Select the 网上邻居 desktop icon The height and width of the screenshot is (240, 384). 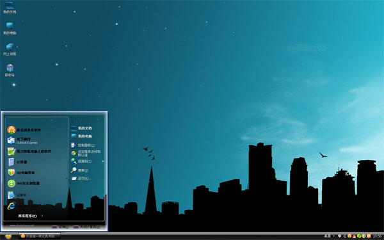click(x=10, y=49)
